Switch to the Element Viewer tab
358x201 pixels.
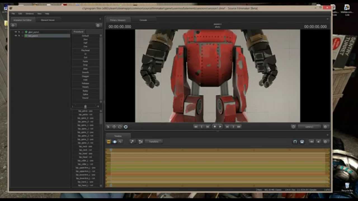48,20
